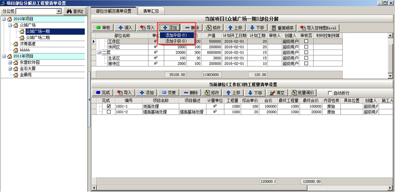395x192 pixels.
Task: Click 重算顺序 calculator button
Action: (284, 28)
